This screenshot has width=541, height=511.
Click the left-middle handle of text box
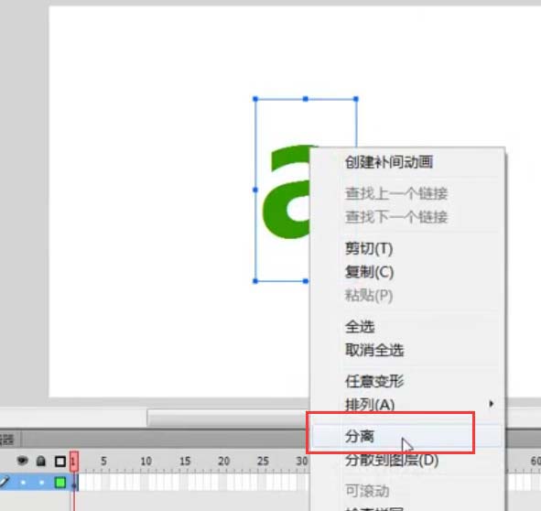[255, 190]
